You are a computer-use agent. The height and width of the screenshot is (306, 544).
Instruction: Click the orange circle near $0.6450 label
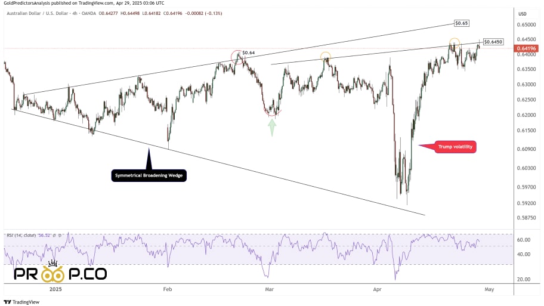pos(454,43)
